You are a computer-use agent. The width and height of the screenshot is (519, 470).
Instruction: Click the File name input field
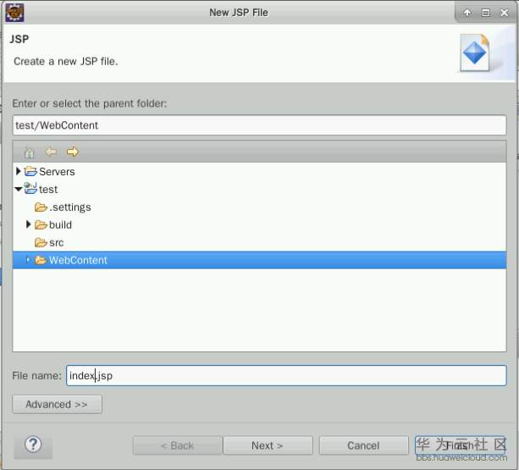[x=286, y=375]
